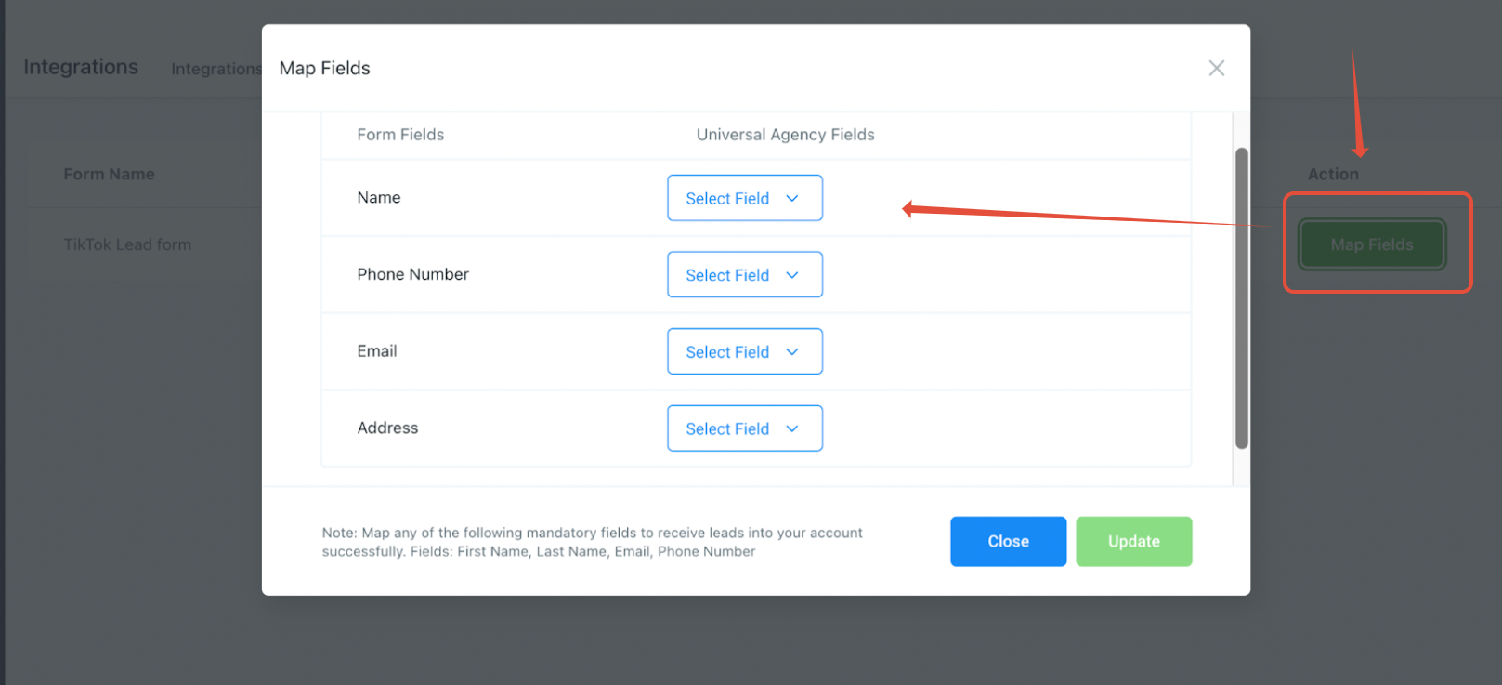Expand the Address Select Field dropdown
This screenshot has height=685, width=1502.
click(744, 428)
